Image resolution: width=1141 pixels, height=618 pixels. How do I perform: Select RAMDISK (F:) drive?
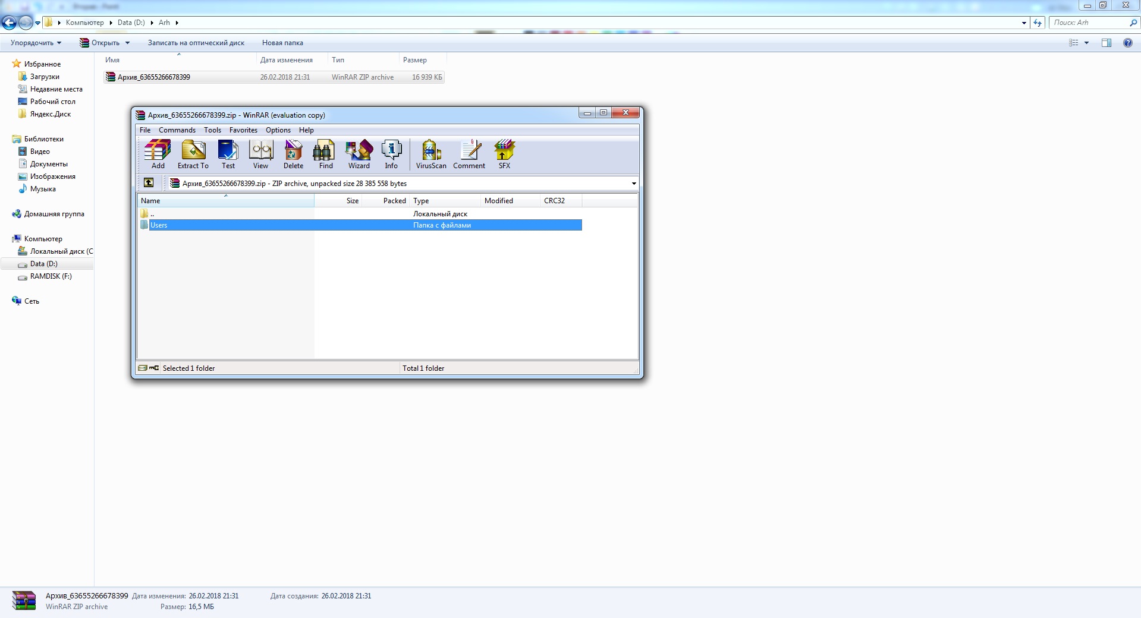(51, 276)
